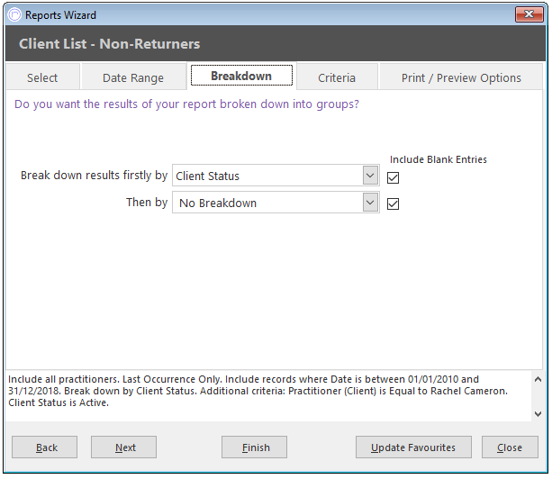
Task: Switch to the Select tab
Action: 42,77
